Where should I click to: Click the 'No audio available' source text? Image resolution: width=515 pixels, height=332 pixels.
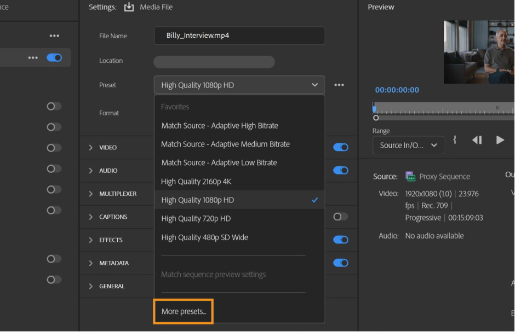(x=434, y=236)
